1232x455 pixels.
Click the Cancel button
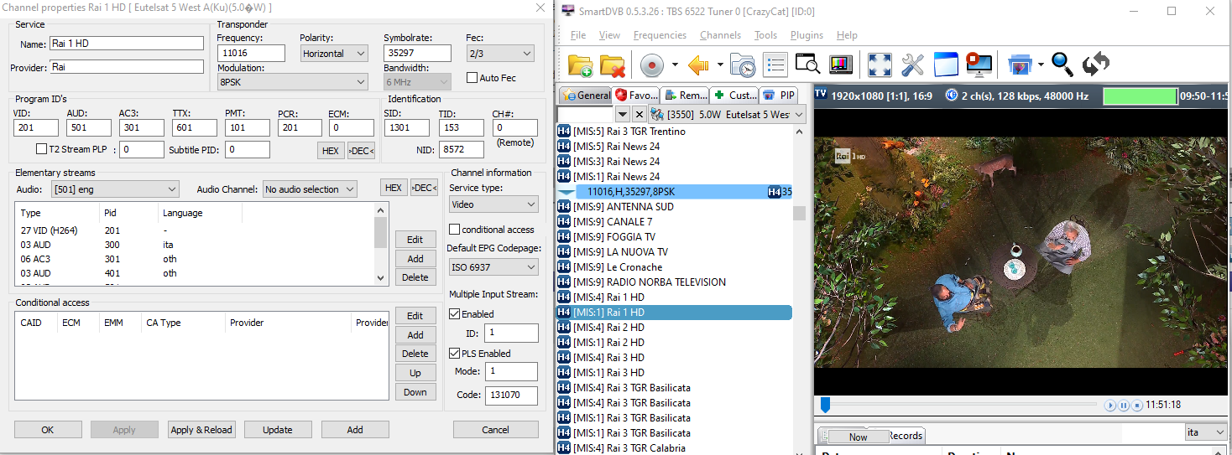(495, 429)
